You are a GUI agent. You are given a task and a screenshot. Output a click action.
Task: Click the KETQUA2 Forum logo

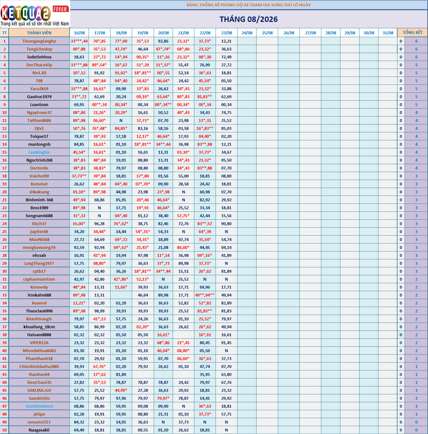tap(35, 15)
